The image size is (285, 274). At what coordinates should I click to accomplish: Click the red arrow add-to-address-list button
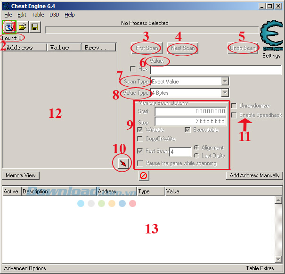[123, 163]
